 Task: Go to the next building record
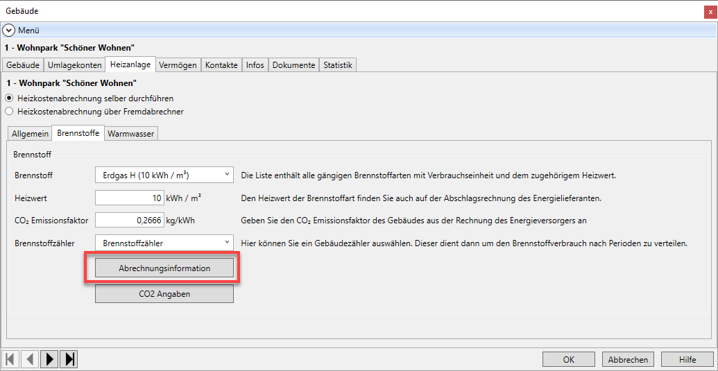point(49,359)
